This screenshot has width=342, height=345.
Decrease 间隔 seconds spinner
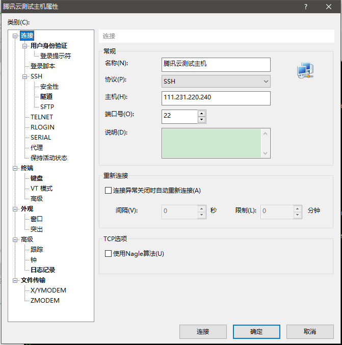point(202,215)
